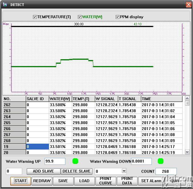Toggle the PPM display checkbox
Viewport: 193px width, 189px height.
(117, 17)
